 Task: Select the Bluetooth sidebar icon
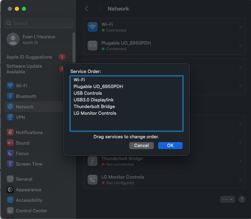coord(10,96)
